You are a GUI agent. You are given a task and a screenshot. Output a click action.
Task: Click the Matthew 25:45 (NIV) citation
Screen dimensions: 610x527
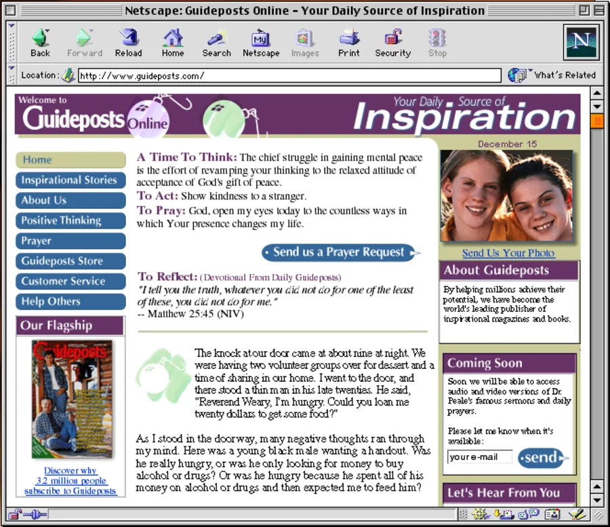196,314
